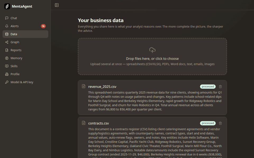Go to the Alerts section
Screen dimensions: 254x158
point(25,26)
